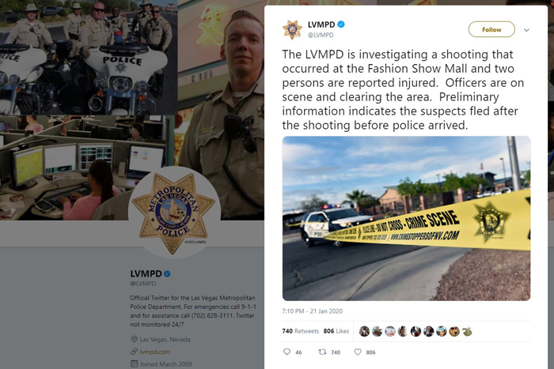Open the 740 Retweets list
554x369 pixels.
[300, 331]
